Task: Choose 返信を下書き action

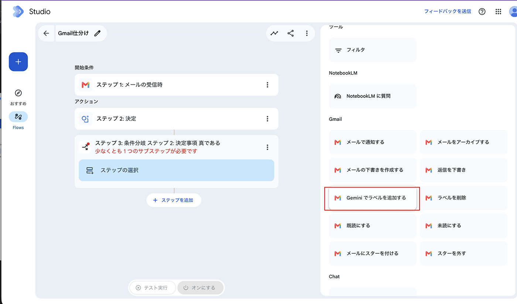Action: pyautogui.click(x=463, y=170)
